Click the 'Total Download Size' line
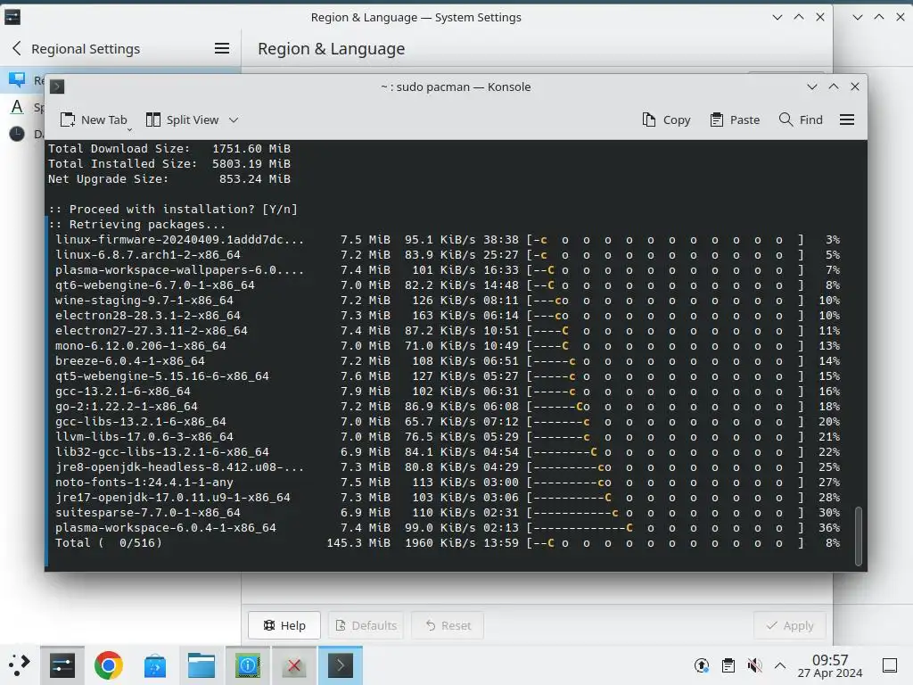Image resolution: width=913 pixels, height=685 pixels. coord(169,149)
